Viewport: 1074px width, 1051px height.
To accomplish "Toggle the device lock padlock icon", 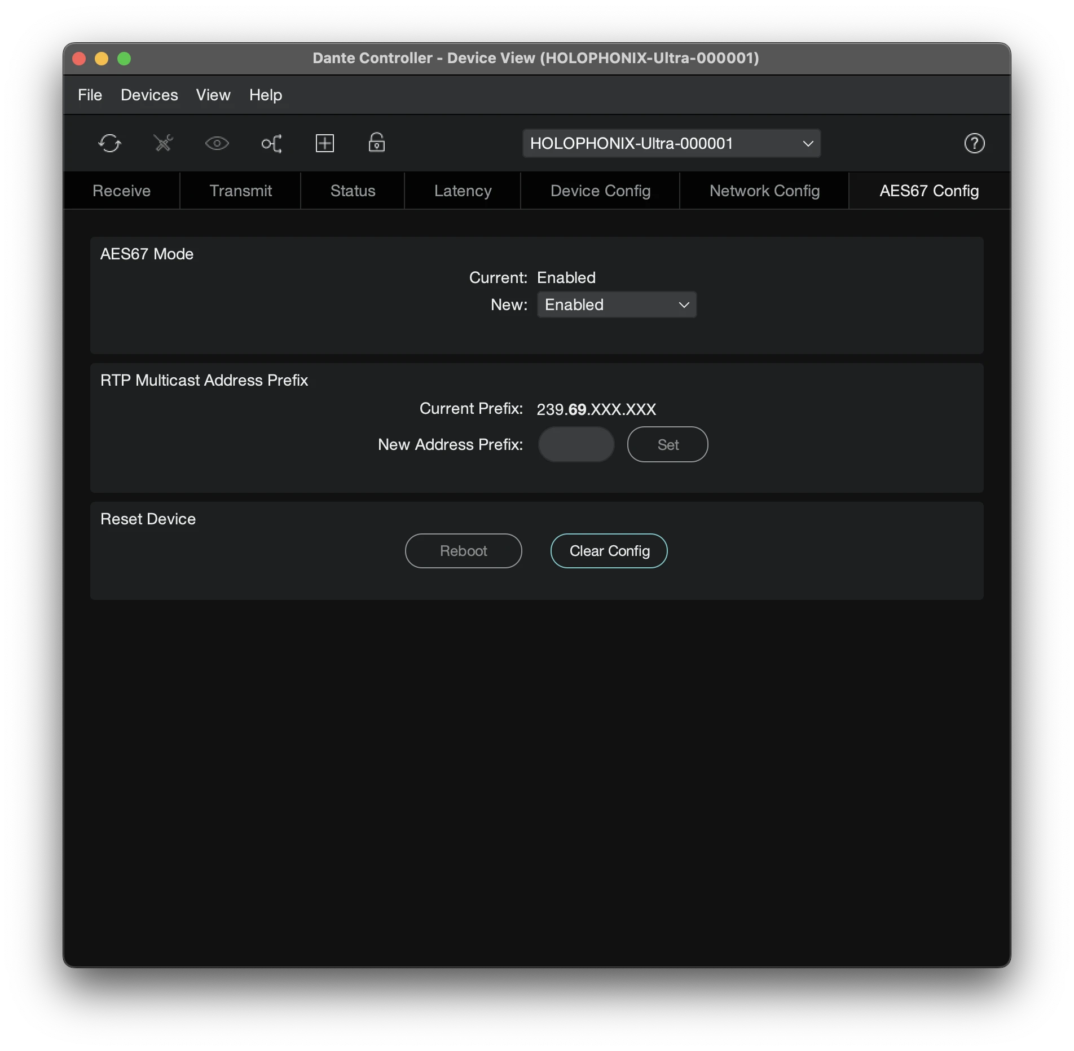I will [x=377, y=143].
